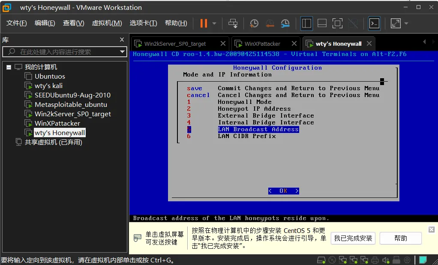Open the power options dropdown beside pause

[x=214, y=24]
